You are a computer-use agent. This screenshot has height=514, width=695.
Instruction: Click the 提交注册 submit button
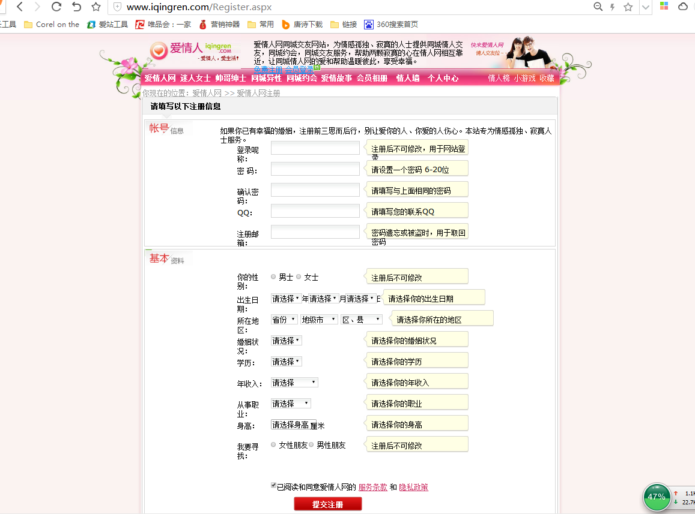click(327, 503)
